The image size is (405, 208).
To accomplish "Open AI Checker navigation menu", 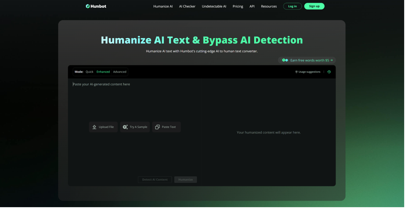I will 187,7.
